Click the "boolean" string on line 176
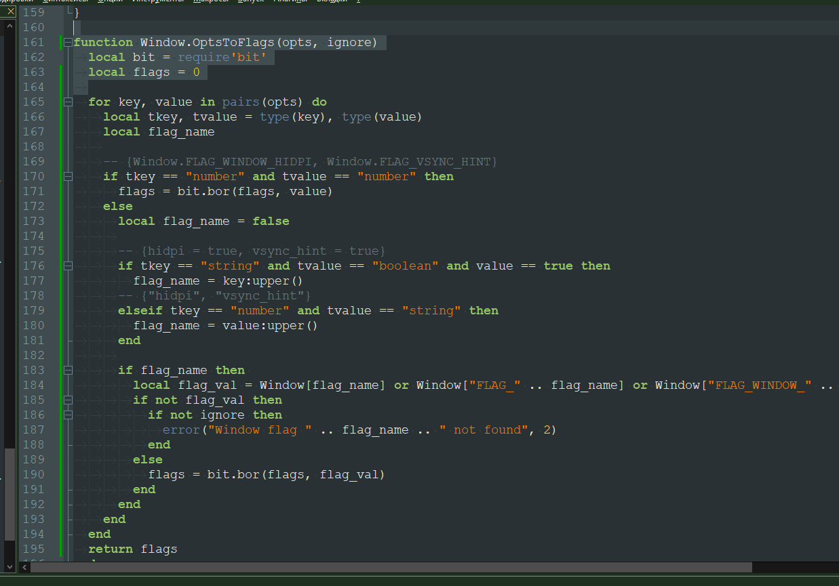Screen dimensions: 839x586 click(405, 266)
